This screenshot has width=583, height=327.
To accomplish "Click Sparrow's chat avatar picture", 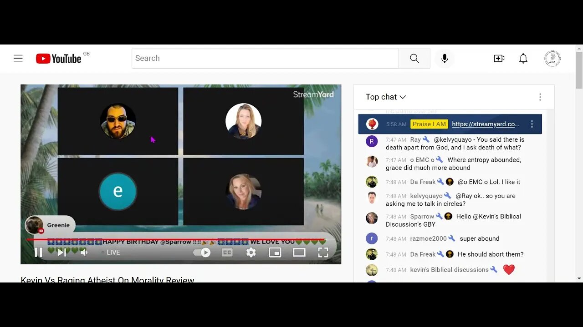I will 372,218.
